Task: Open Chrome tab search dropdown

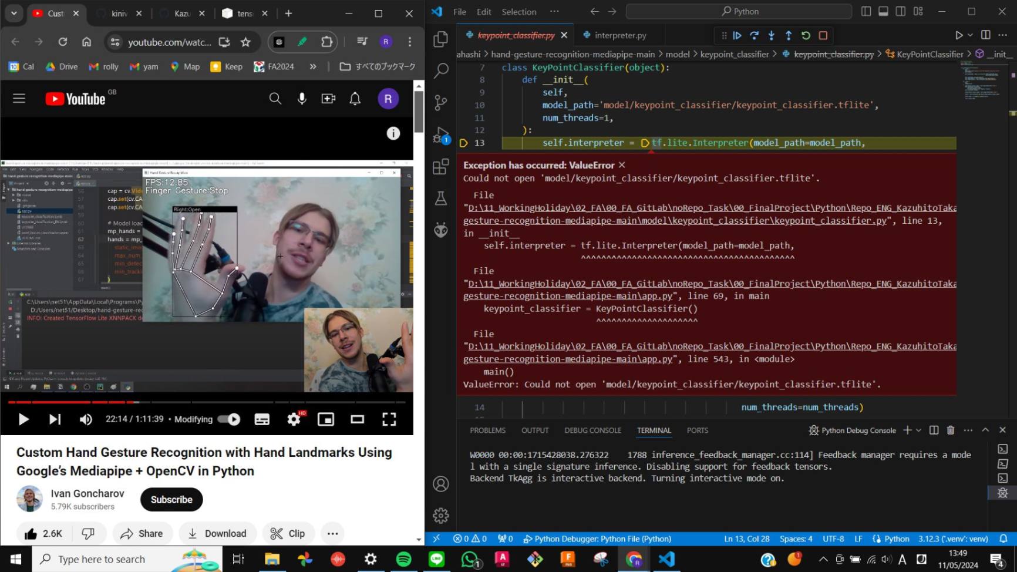Action: point(14,13)
